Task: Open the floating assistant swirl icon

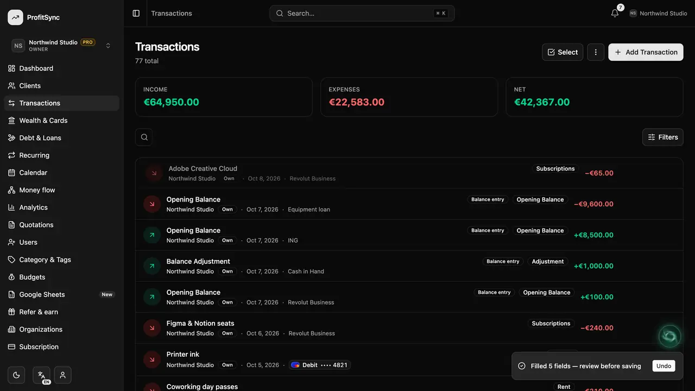Action: pyautogui.click(x=669, y=337)
